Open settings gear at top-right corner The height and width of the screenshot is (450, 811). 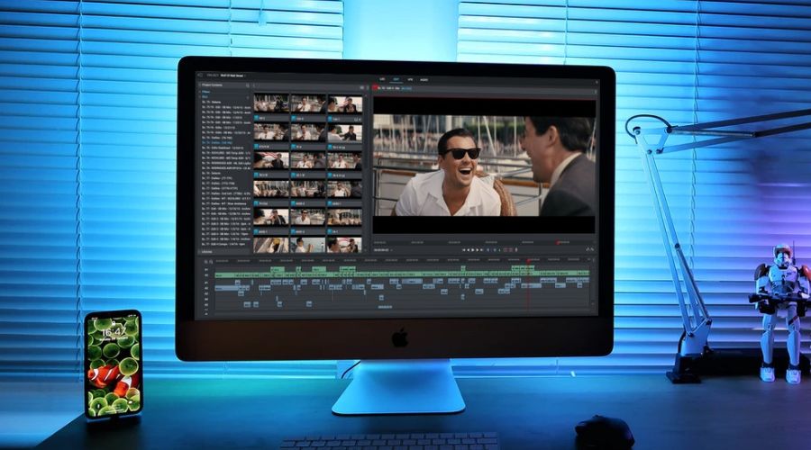596,81
